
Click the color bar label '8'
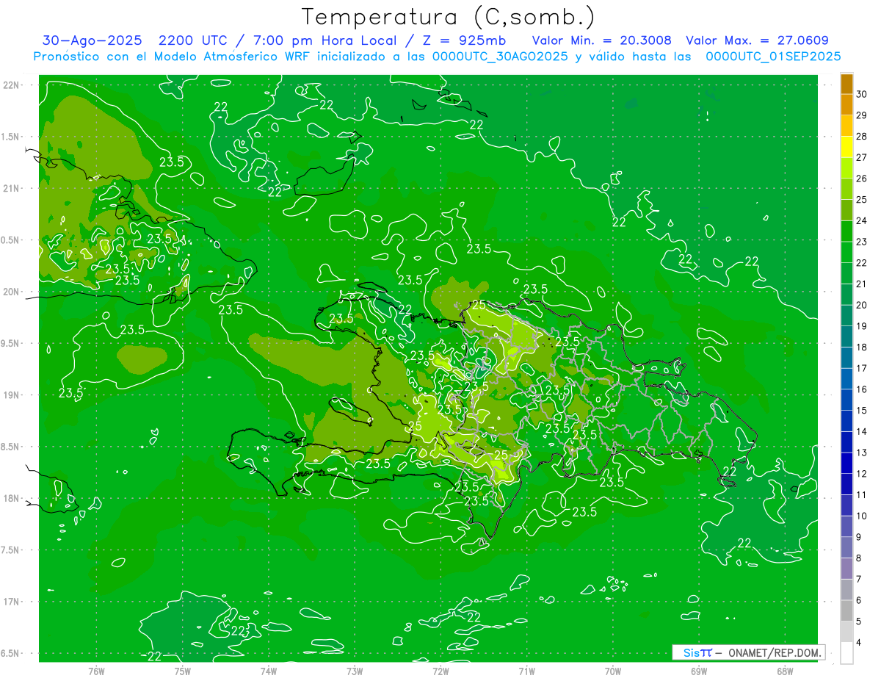coord(860,558)
